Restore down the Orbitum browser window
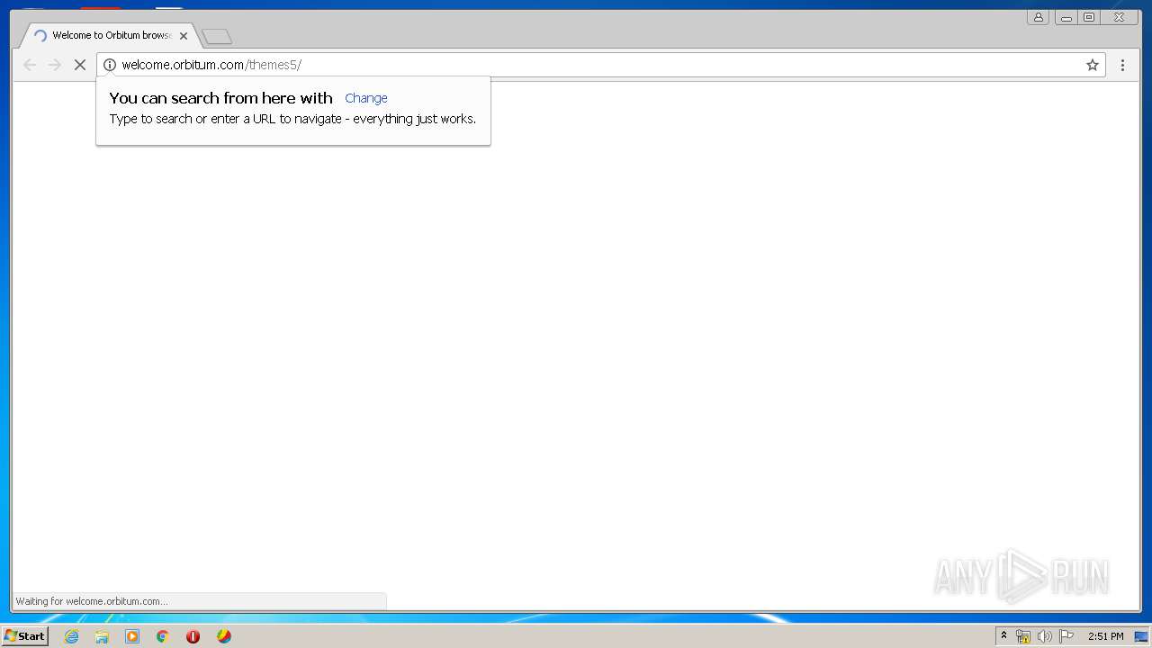This screenshot has height=648, width=1152. tap(1089, 17)
